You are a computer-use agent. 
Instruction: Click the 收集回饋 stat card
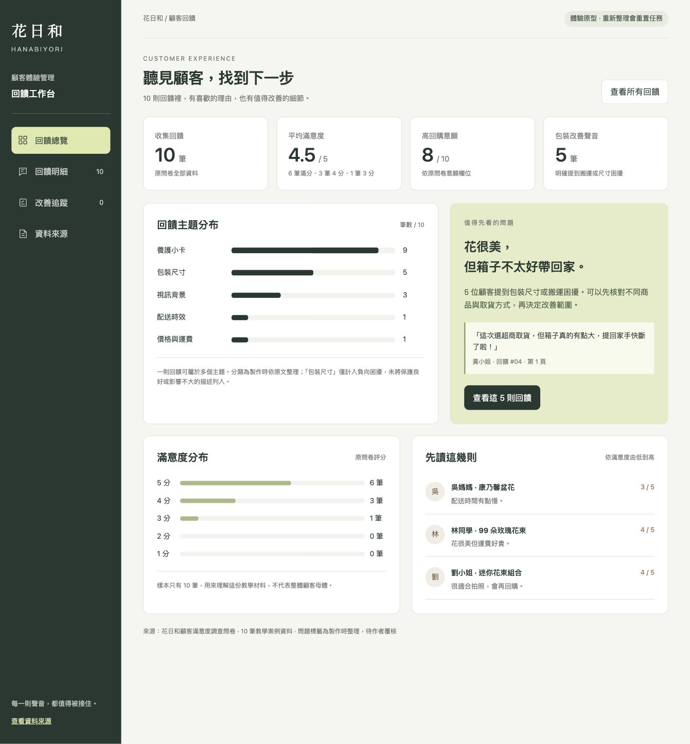pos(205,153)
